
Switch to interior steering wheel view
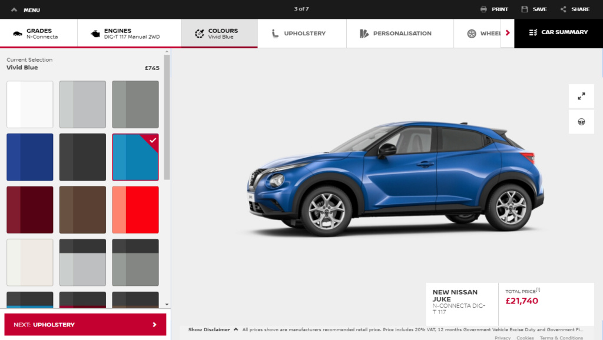(x=581, y=122)
